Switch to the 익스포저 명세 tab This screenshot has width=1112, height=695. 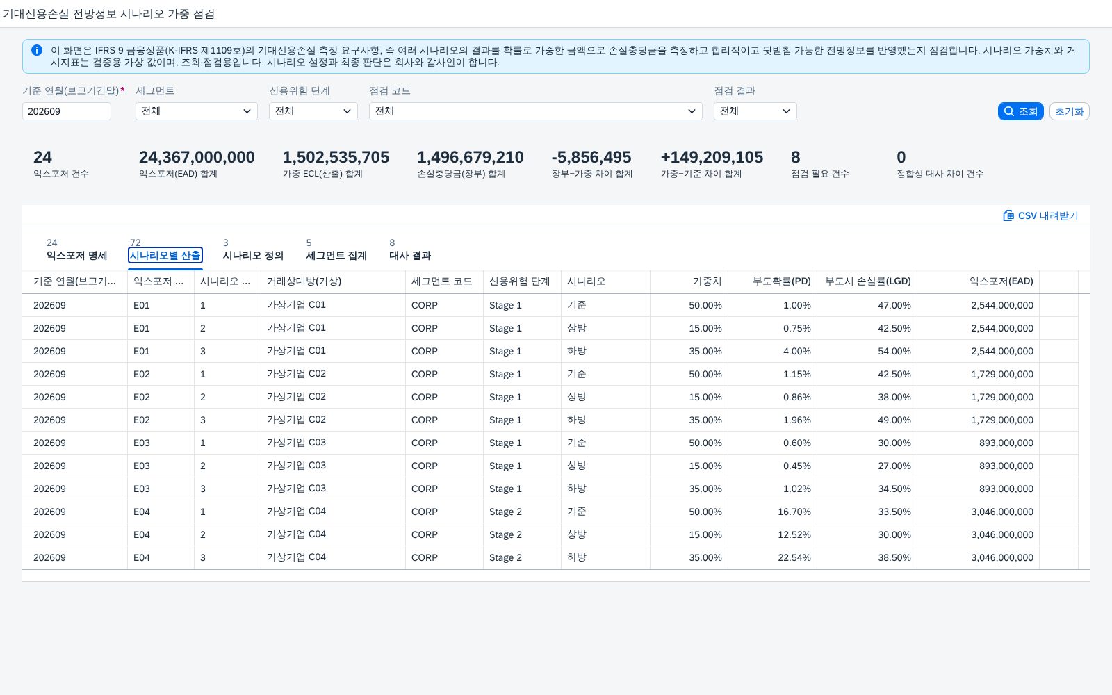[76, 255]
